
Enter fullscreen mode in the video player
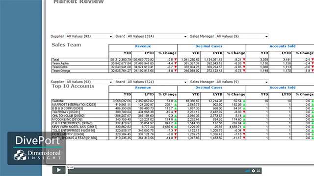[259, 171]
